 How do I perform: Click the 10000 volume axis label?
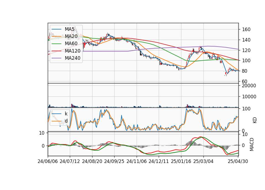point(249,97)
